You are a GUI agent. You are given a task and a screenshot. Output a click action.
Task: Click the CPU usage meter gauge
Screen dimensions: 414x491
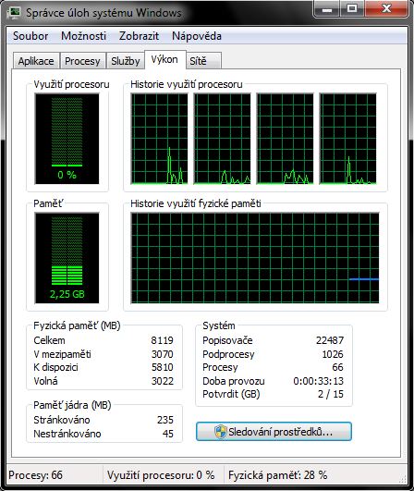click(x=67, y=139)
